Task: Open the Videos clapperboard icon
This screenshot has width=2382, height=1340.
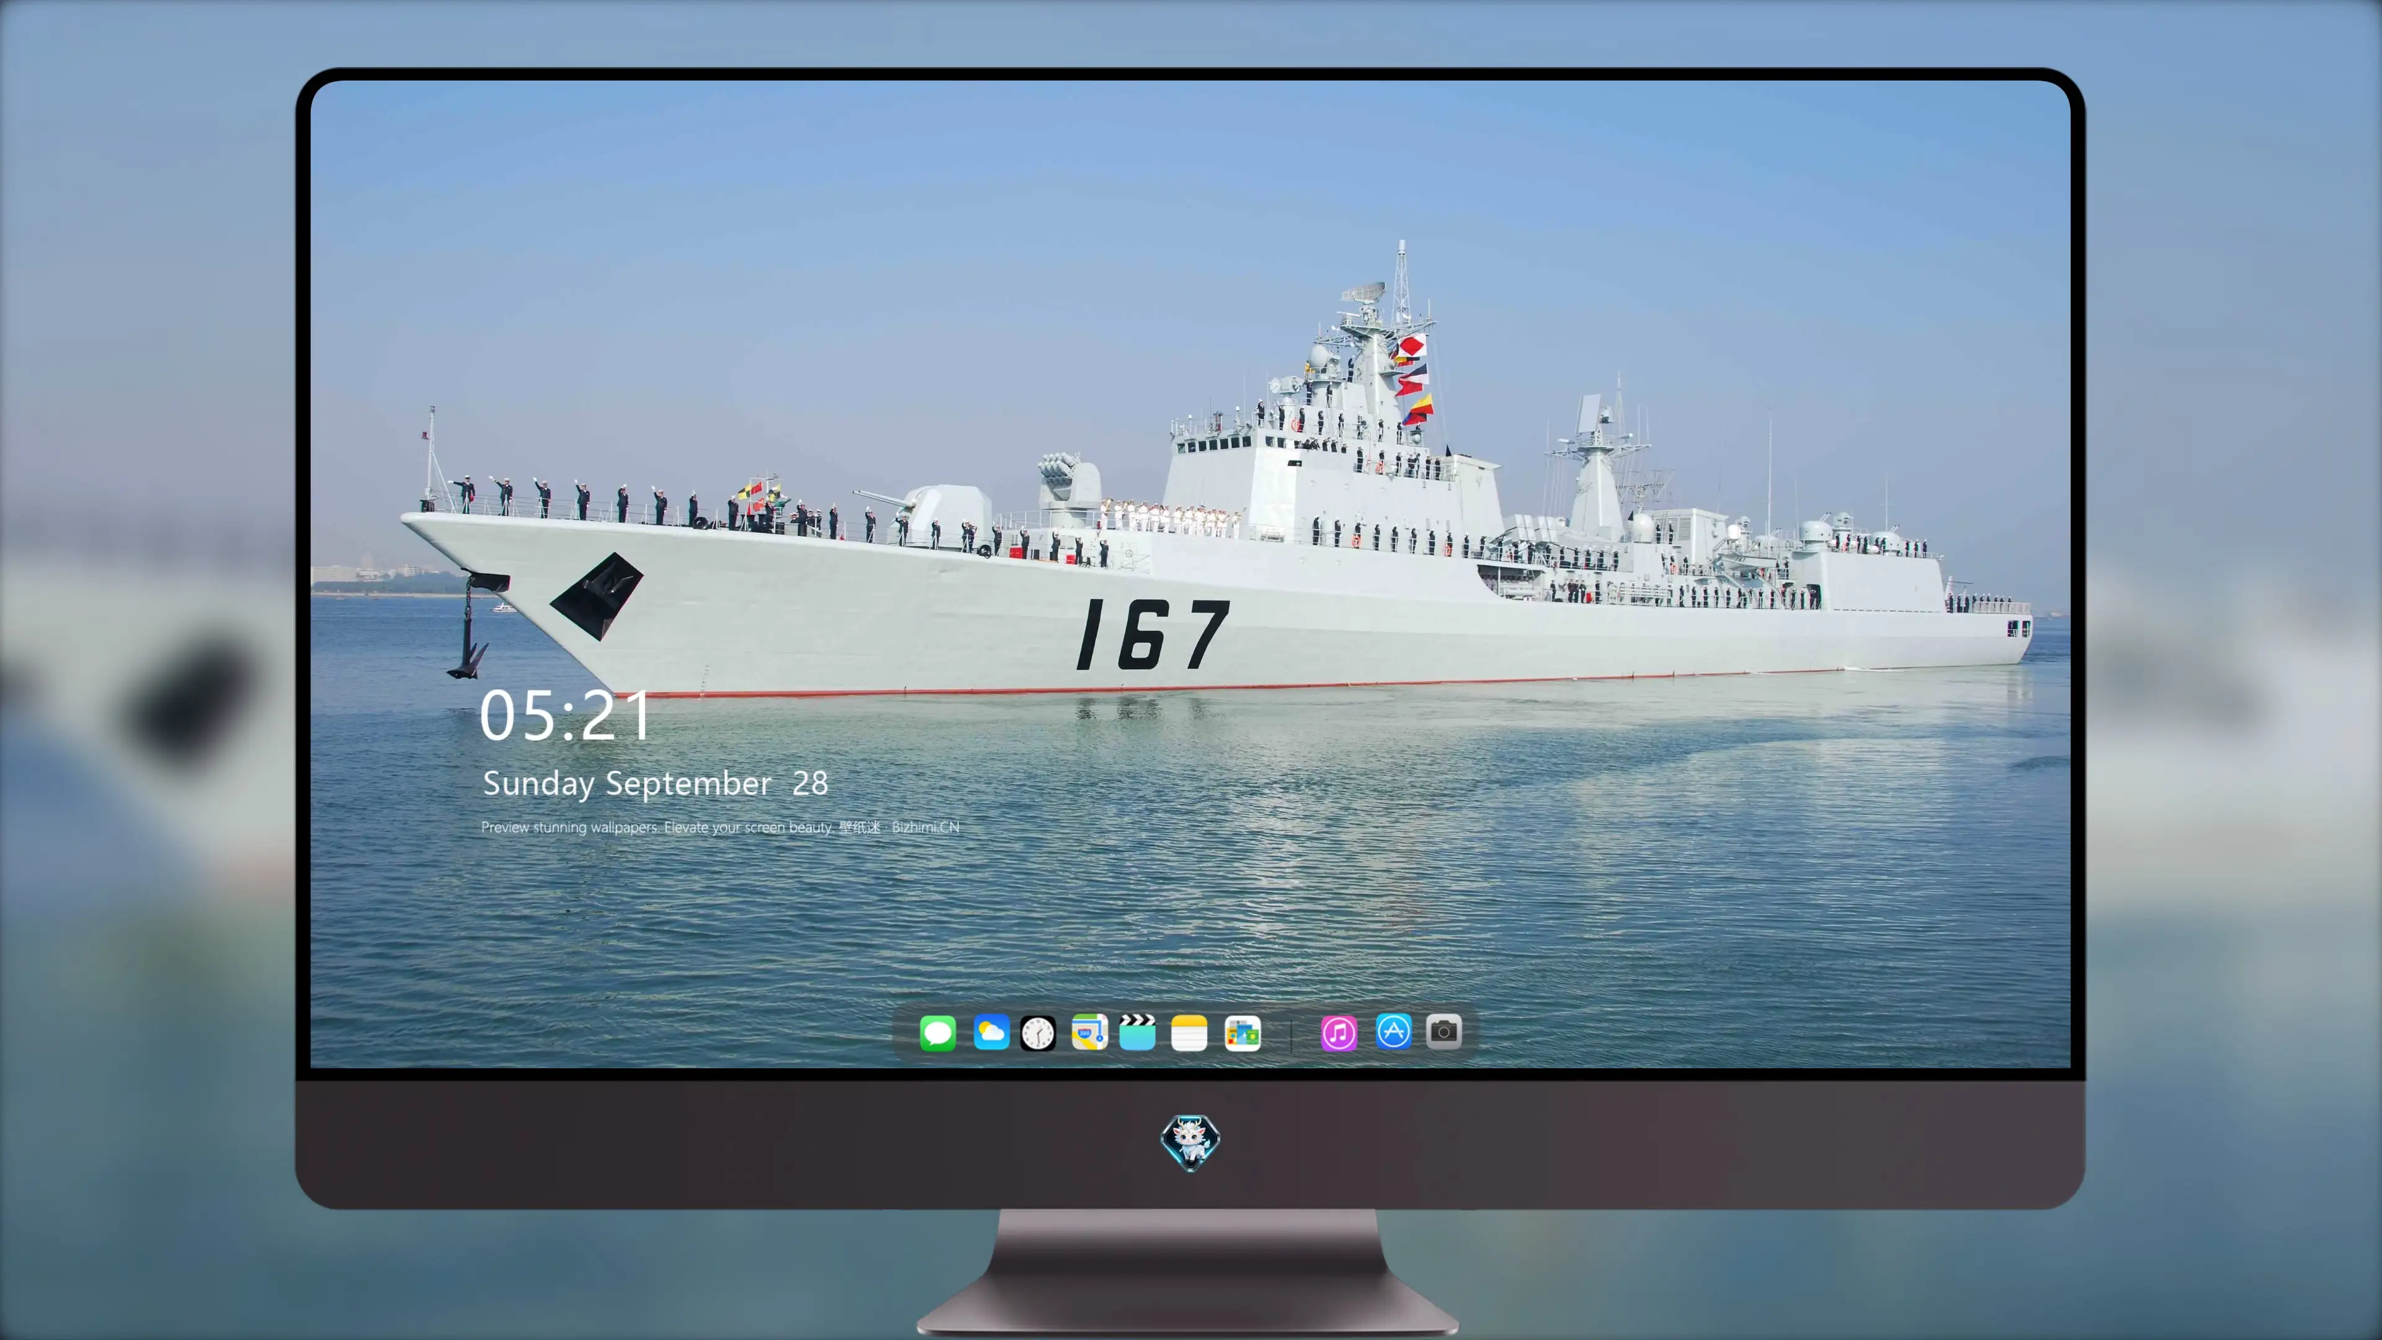Action: pos(1138,1032)
